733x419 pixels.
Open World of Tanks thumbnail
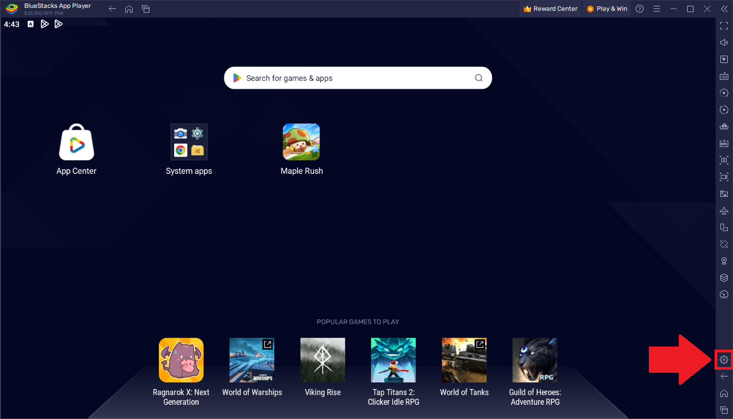[464, 360]
